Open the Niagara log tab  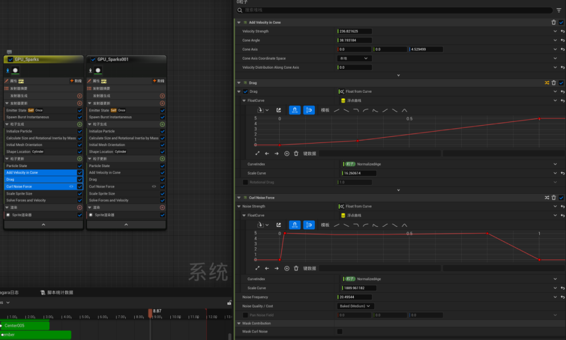point(9,292)
